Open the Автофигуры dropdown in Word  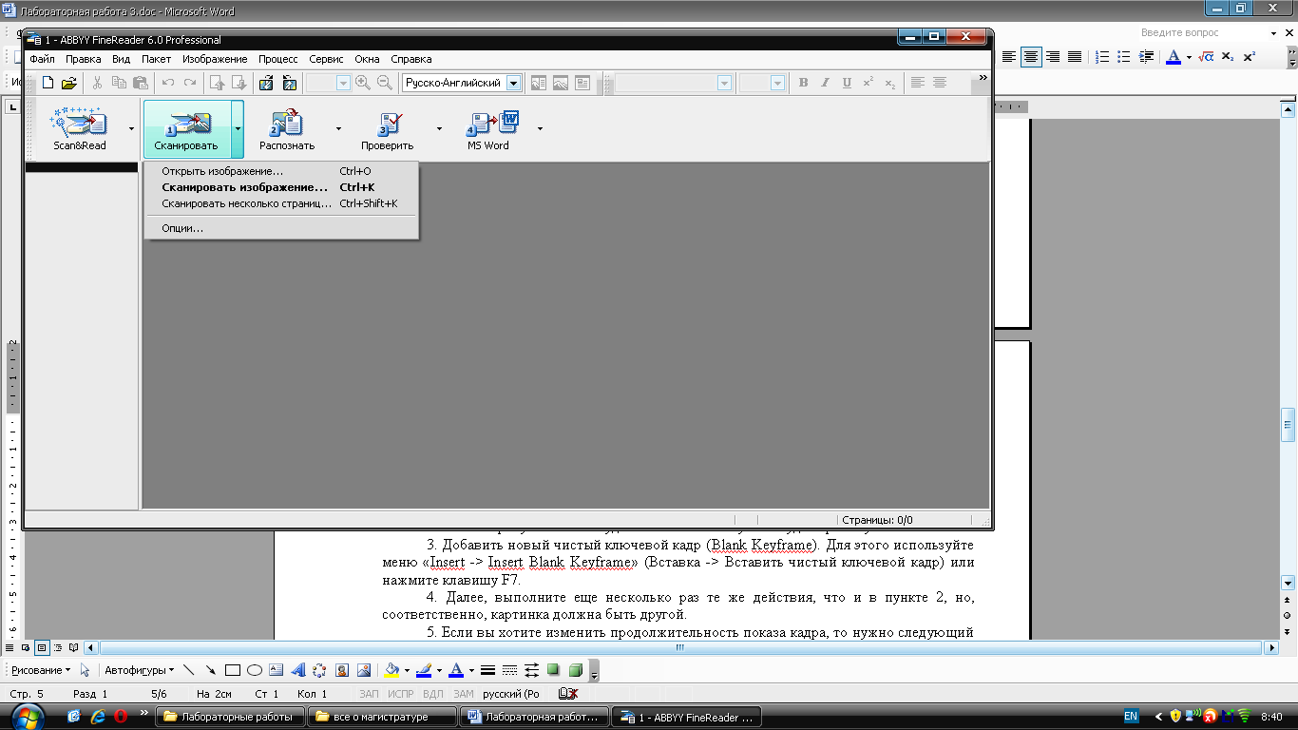click(138, 670)
